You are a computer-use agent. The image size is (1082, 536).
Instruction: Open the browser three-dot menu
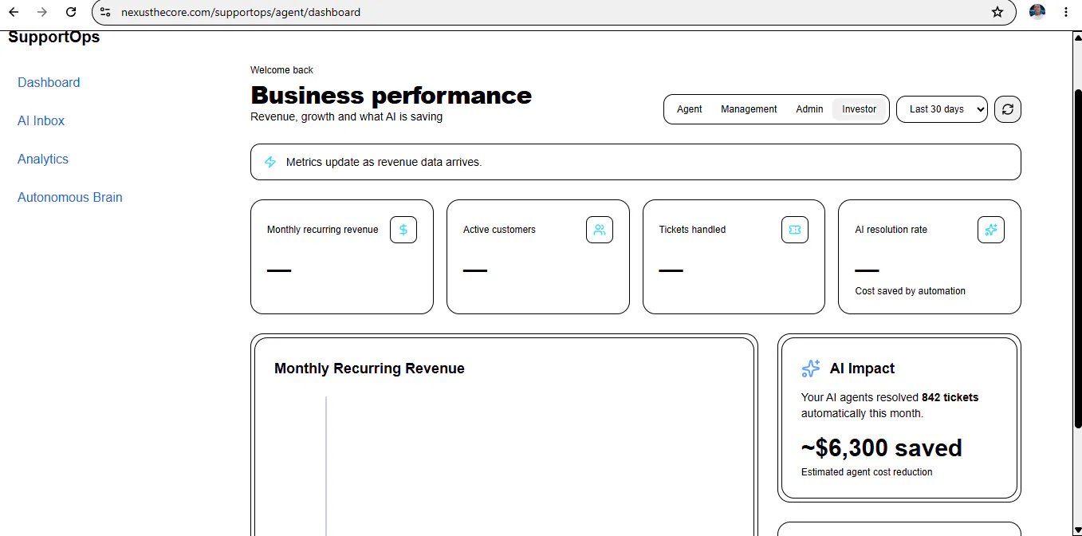coord(1066,12)
